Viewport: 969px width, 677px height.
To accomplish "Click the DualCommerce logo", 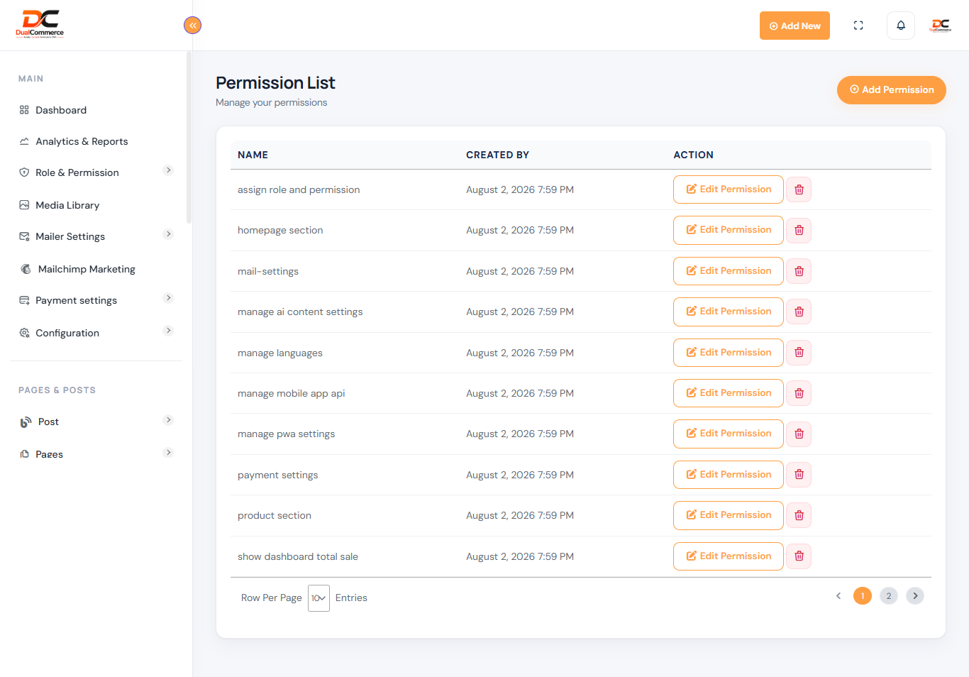I will [x=40, y=23].
